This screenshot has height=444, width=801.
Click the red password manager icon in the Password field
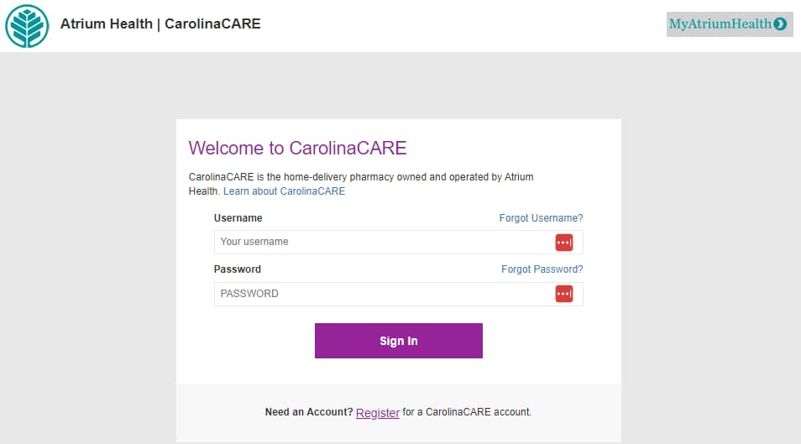click(x=564, y=294)
